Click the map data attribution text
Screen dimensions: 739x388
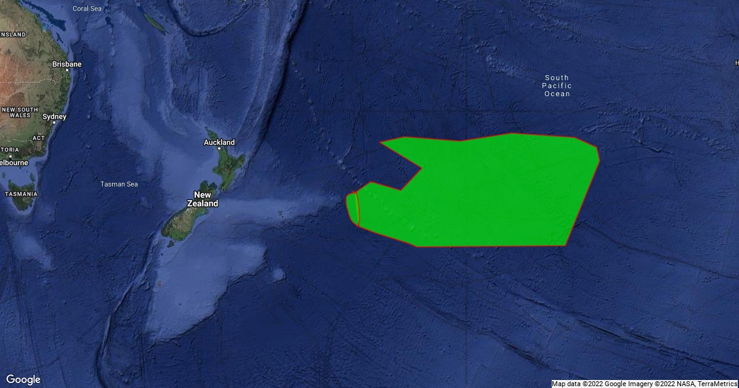pos(645,384)
